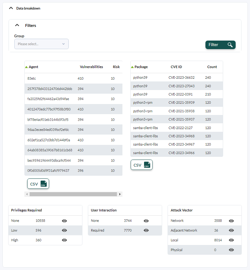Collapse the Data breakdown section
Screen dimensions: 250x270
[x=11, y=8]
